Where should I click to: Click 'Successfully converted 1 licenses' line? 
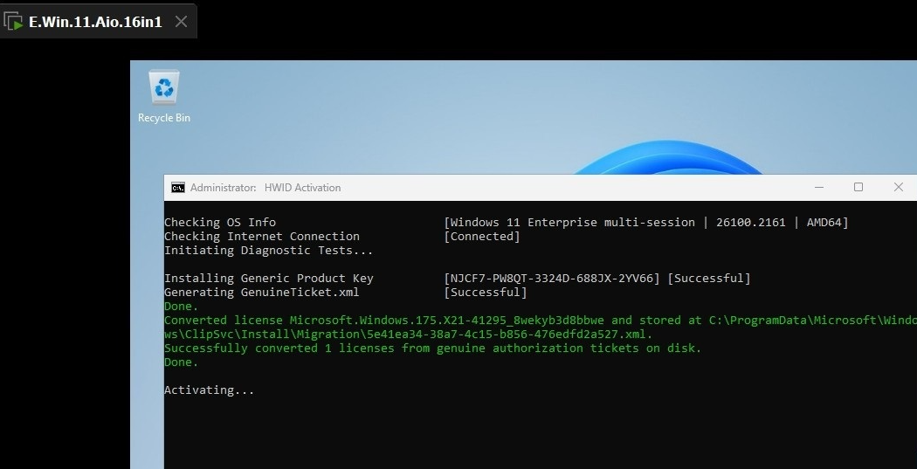click(433, 348)
